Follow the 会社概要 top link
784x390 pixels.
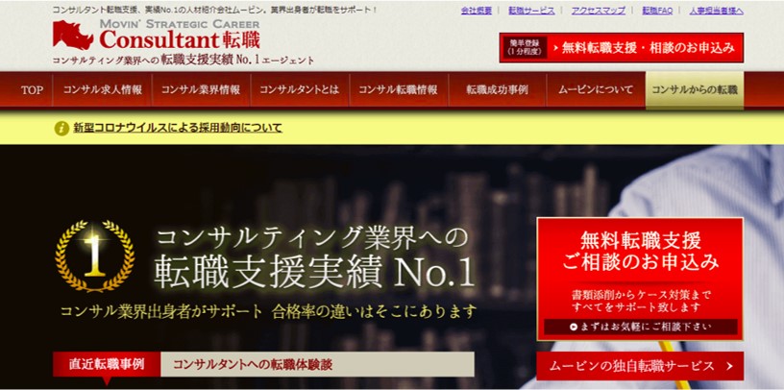coord(476,11)
